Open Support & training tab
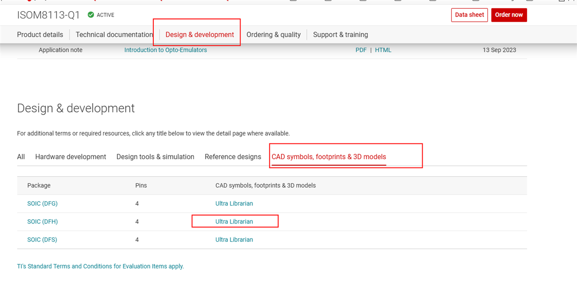 pyautogui.click(x=341, y=35)
